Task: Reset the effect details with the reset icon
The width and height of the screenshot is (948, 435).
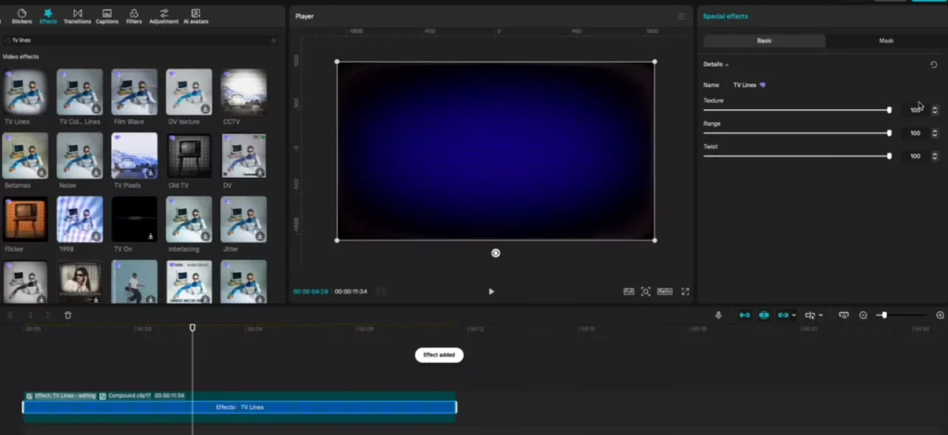Action: [x=934, y=65]
